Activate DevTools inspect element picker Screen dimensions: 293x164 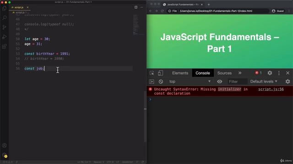click(152, 73)
